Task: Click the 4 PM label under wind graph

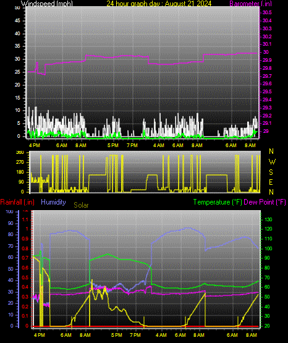Action: click(x=35, y=145)
